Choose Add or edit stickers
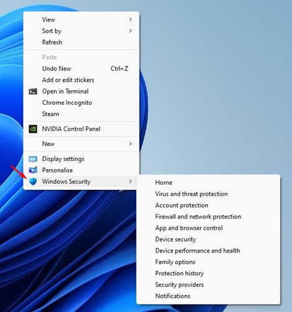292x312 pixels. (81, 80)
